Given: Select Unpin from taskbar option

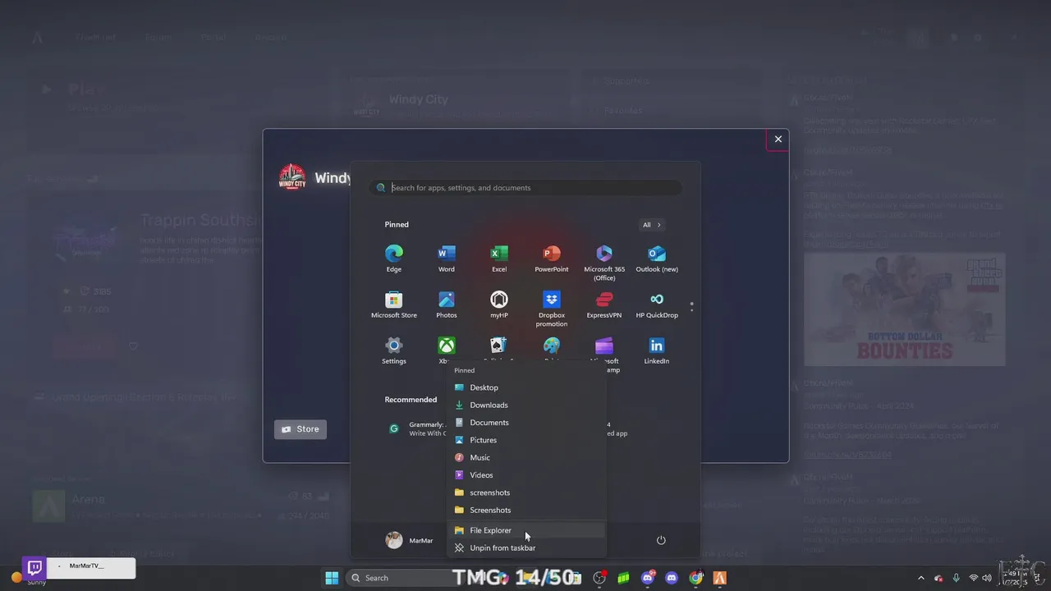Looking at the screenshot, I should 526,547.
